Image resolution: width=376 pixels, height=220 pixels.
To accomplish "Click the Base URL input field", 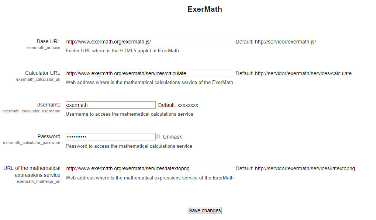I will pos(149,42).
